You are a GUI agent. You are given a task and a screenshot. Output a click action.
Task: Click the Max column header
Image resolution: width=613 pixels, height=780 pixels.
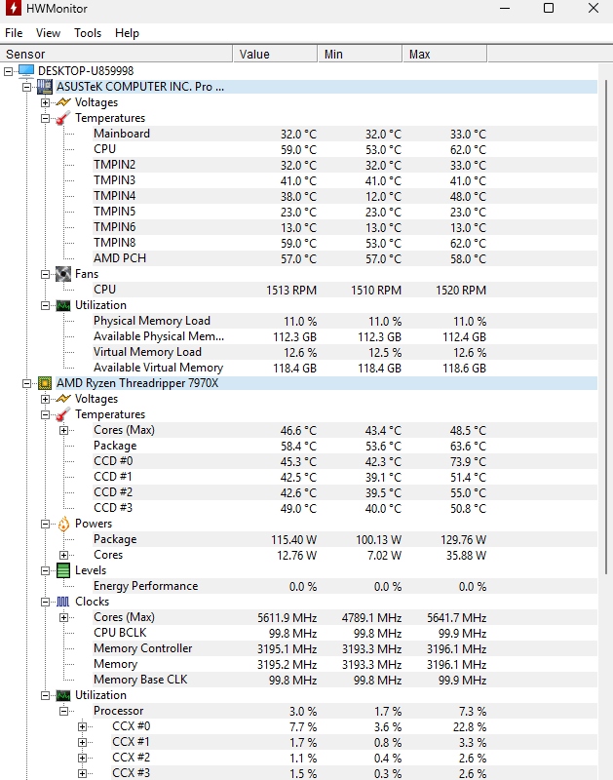(x=420, y=54)
